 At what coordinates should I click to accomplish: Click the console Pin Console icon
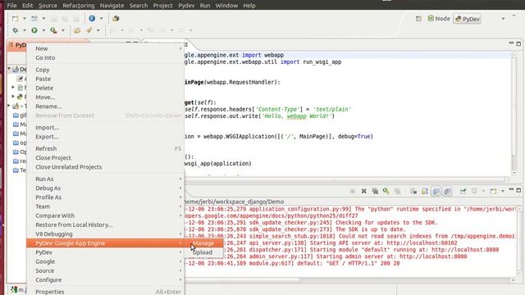463,191
